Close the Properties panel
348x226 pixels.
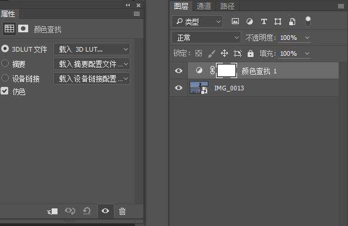pyautogui.click(x=138, y=5)
